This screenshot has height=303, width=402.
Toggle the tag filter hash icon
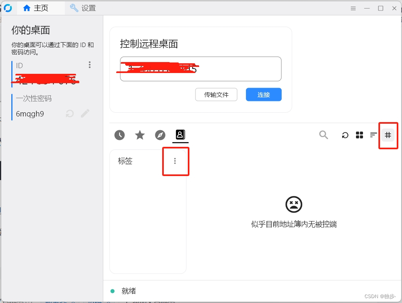tap(388, 135)
